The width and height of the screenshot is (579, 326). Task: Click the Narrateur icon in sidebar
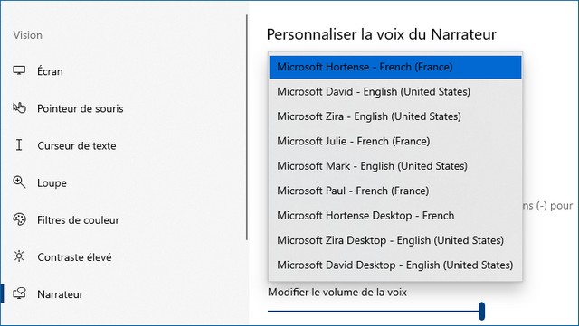[19, 293]
